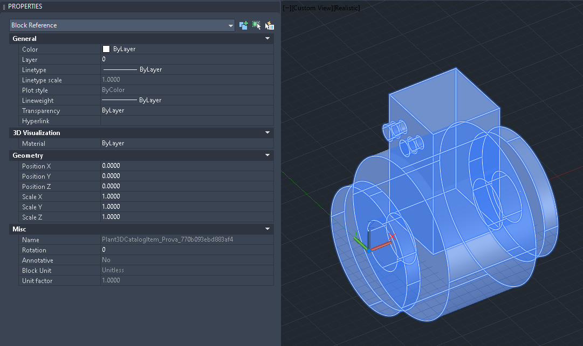The height and width of the screenshot is (346, 583).
Task: Collapse the 3D Visualization section
Action: point(267,133)
